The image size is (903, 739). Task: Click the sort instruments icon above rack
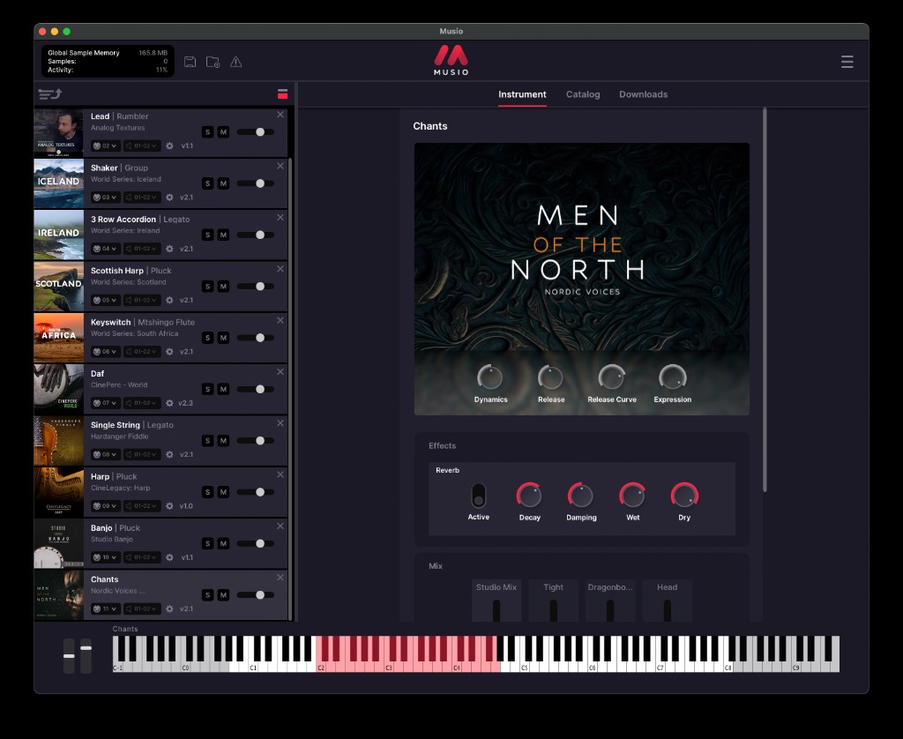coord(49,93)
